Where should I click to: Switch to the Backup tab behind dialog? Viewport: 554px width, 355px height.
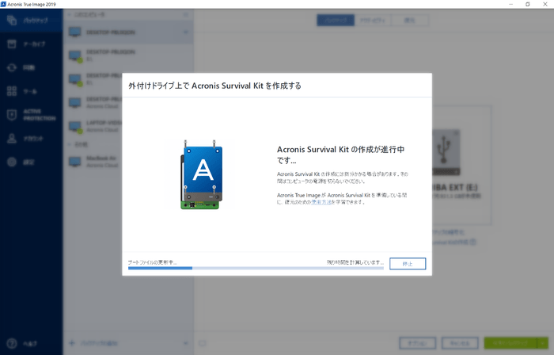[336, 20]
